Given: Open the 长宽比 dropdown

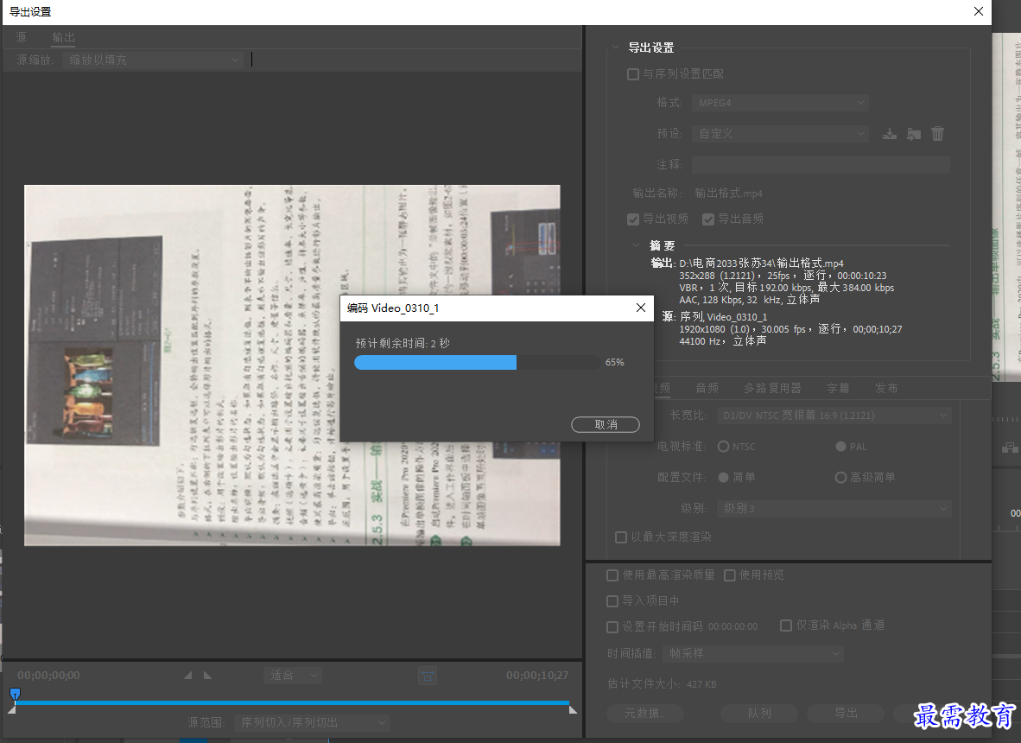Looking at the screenshot, I should (x=834, y=416).
